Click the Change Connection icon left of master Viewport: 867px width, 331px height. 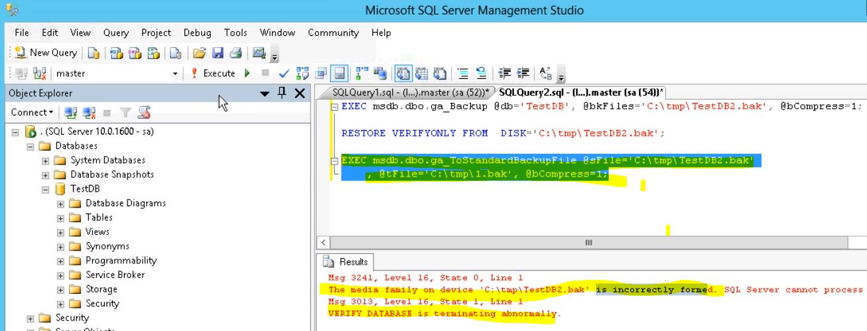[x=38, y=74]
